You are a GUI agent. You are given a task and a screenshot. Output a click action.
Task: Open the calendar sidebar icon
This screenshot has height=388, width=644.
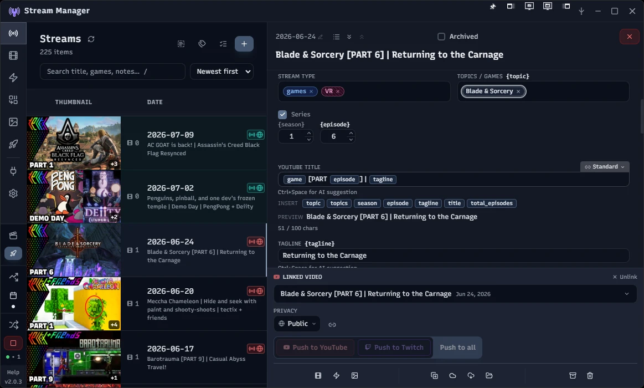[x=13, y=295]
